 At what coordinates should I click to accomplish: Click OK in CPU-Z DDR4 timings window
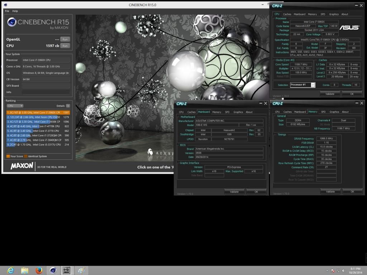click(353, 192)
